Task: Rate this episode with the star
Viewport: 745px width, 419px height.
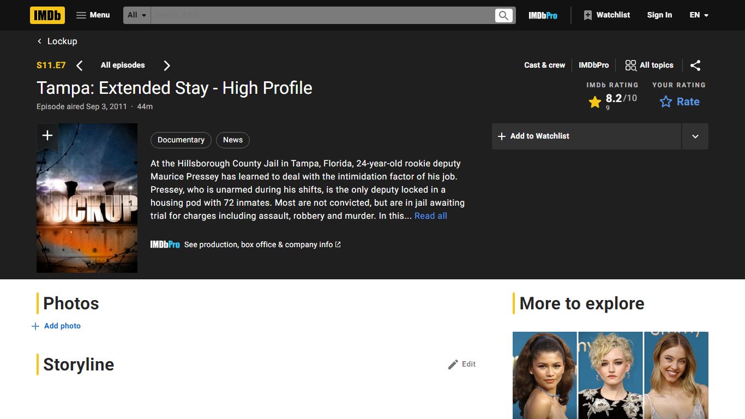Action: [679, 101]
